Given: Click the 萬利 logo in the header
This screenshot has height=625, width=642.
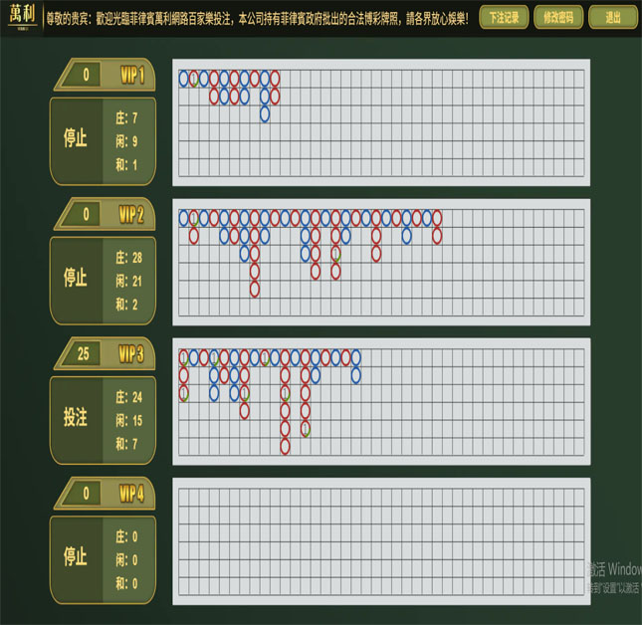Looking at the screenshot, I should pos(20,18).
